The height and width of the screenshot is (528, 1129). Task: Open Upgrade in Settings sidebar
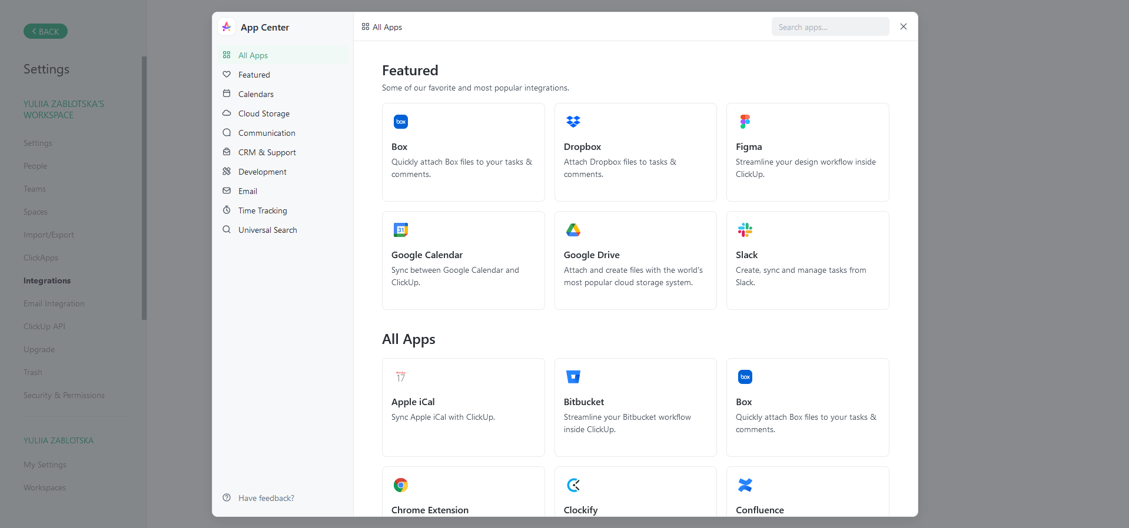pyautogui.click(x=39, y=349)
